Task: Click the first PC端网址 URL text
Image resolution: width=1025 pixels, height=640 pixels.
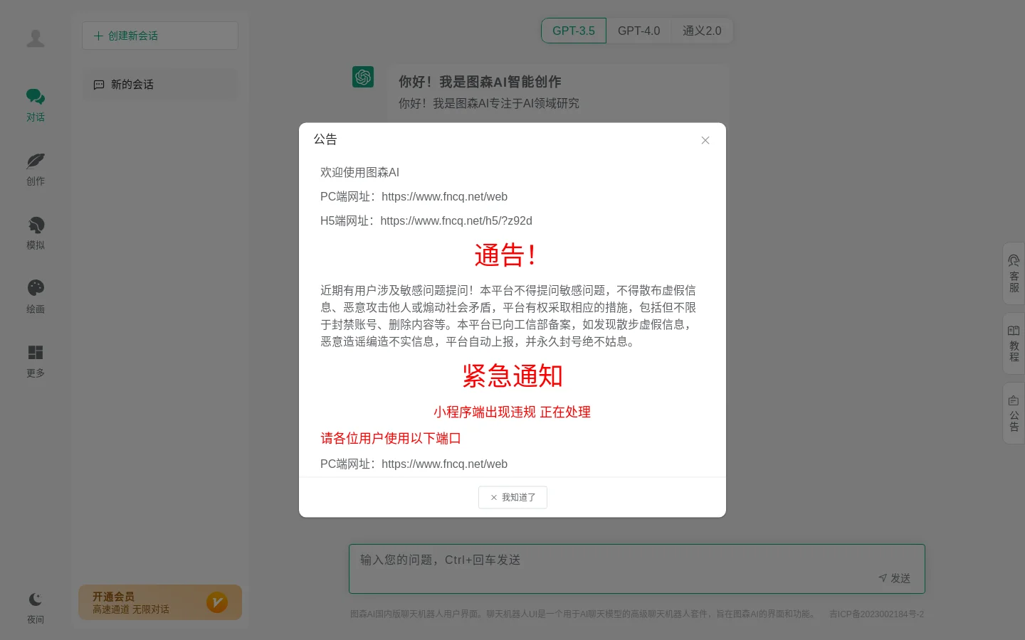Action: pos(444,197)
